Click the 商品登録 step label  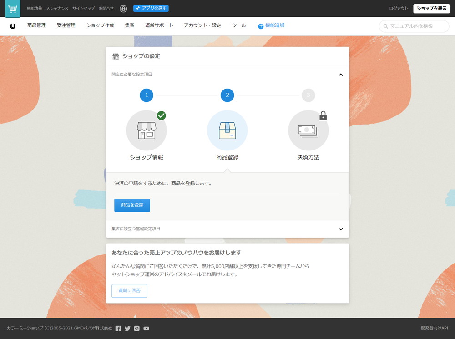click(227, 157)
